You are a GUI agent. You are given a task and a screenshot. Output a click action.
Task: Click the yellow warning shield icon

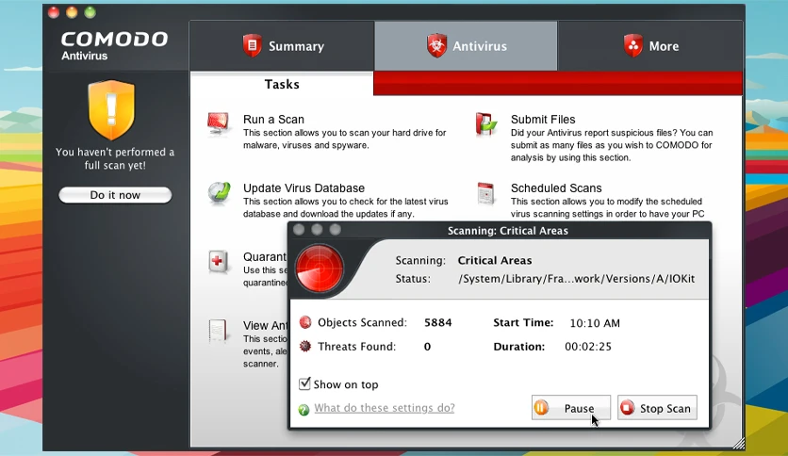tap(111, 110)
